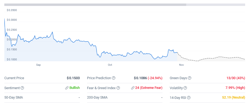The image size is (250, 108).
Task: Select the 13/30 (43%) green days value
Action: click(236, 78)
